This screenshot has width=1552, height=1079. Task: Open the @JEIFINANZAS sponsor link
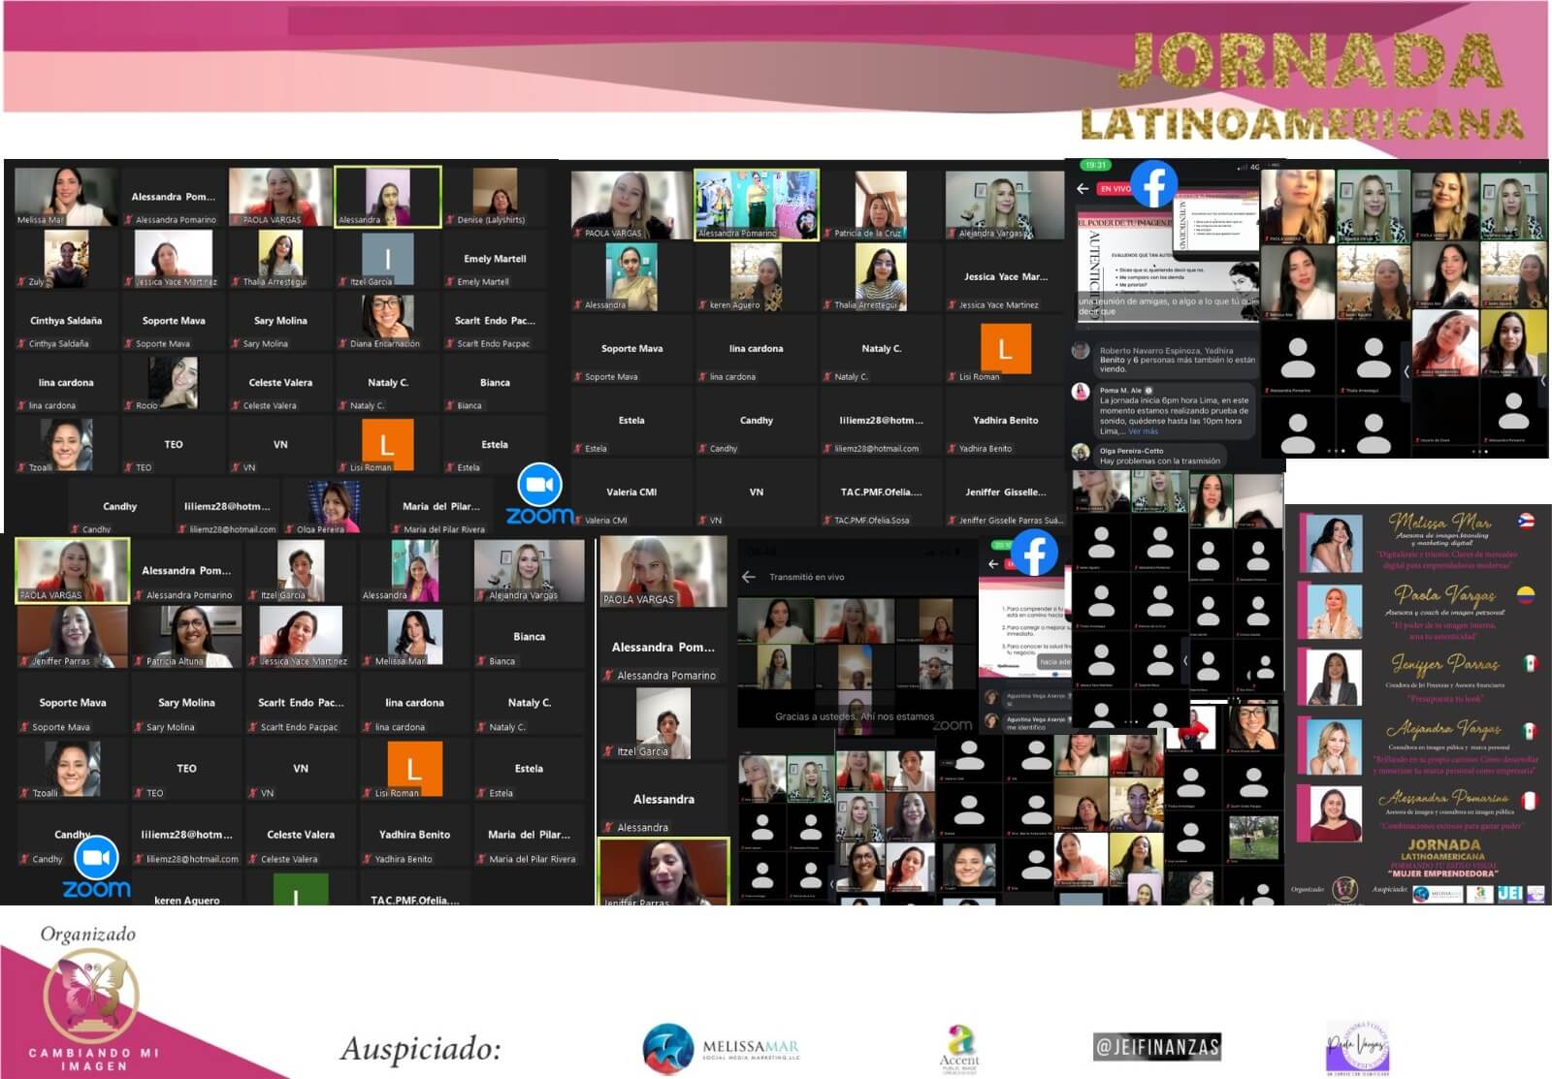pyautogui.click(x=1156, y=1047)
